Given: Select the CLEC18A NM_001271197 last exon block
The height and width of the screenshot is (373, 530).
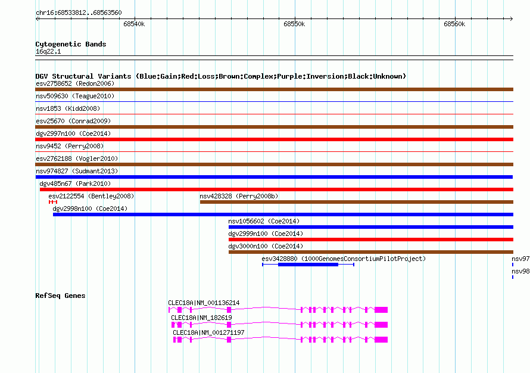Looking at the screenshot, I should pyautogui.click(x=381, y=340).
